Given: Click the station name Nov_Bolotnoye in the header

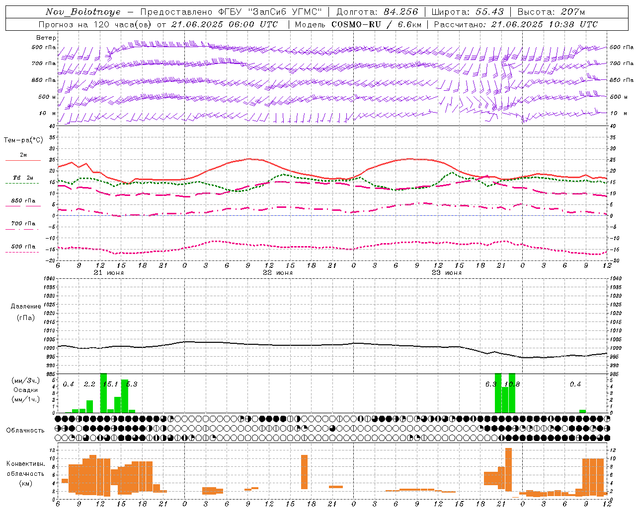Looking at the screenshot, I should click(83, 12).
